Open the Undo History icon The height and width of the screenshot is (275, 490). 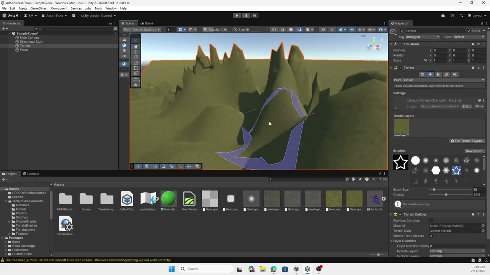(452, 16)
